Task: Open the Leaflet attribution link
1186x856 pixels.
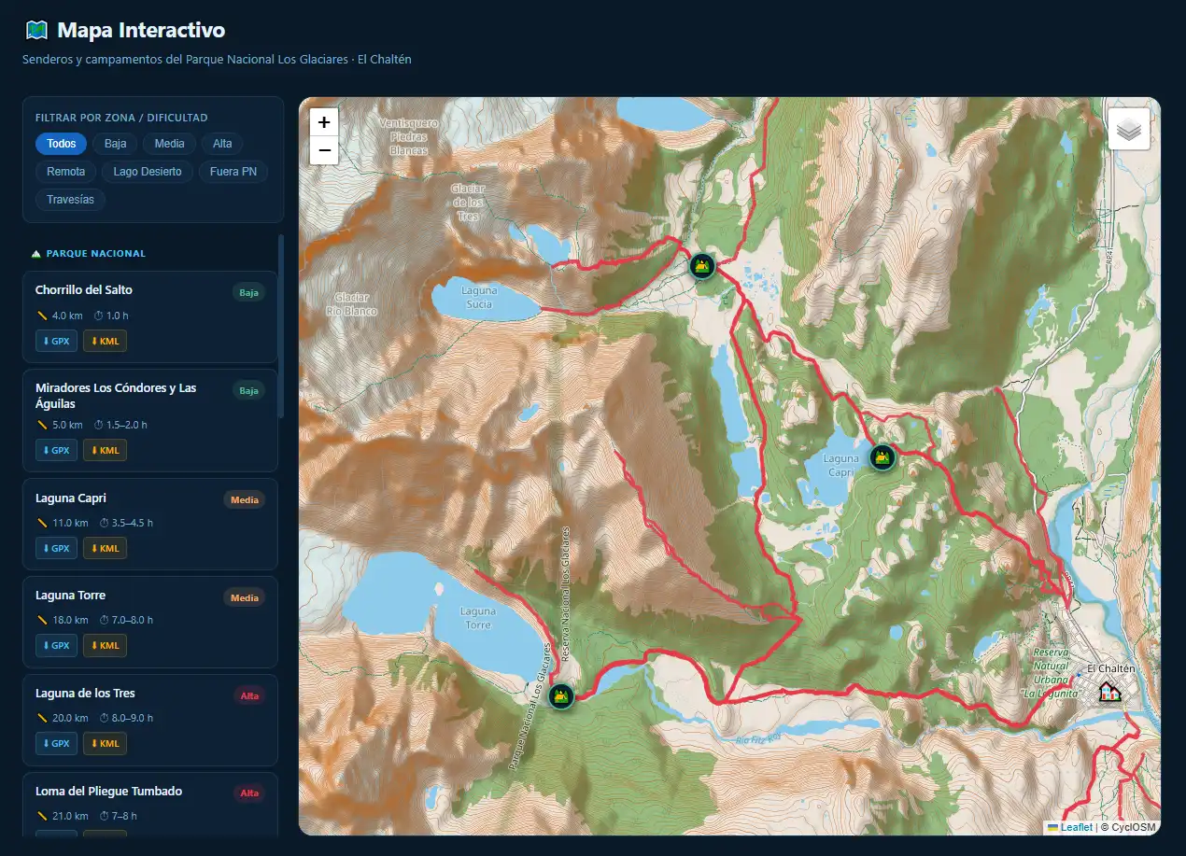Action: 1075,827
